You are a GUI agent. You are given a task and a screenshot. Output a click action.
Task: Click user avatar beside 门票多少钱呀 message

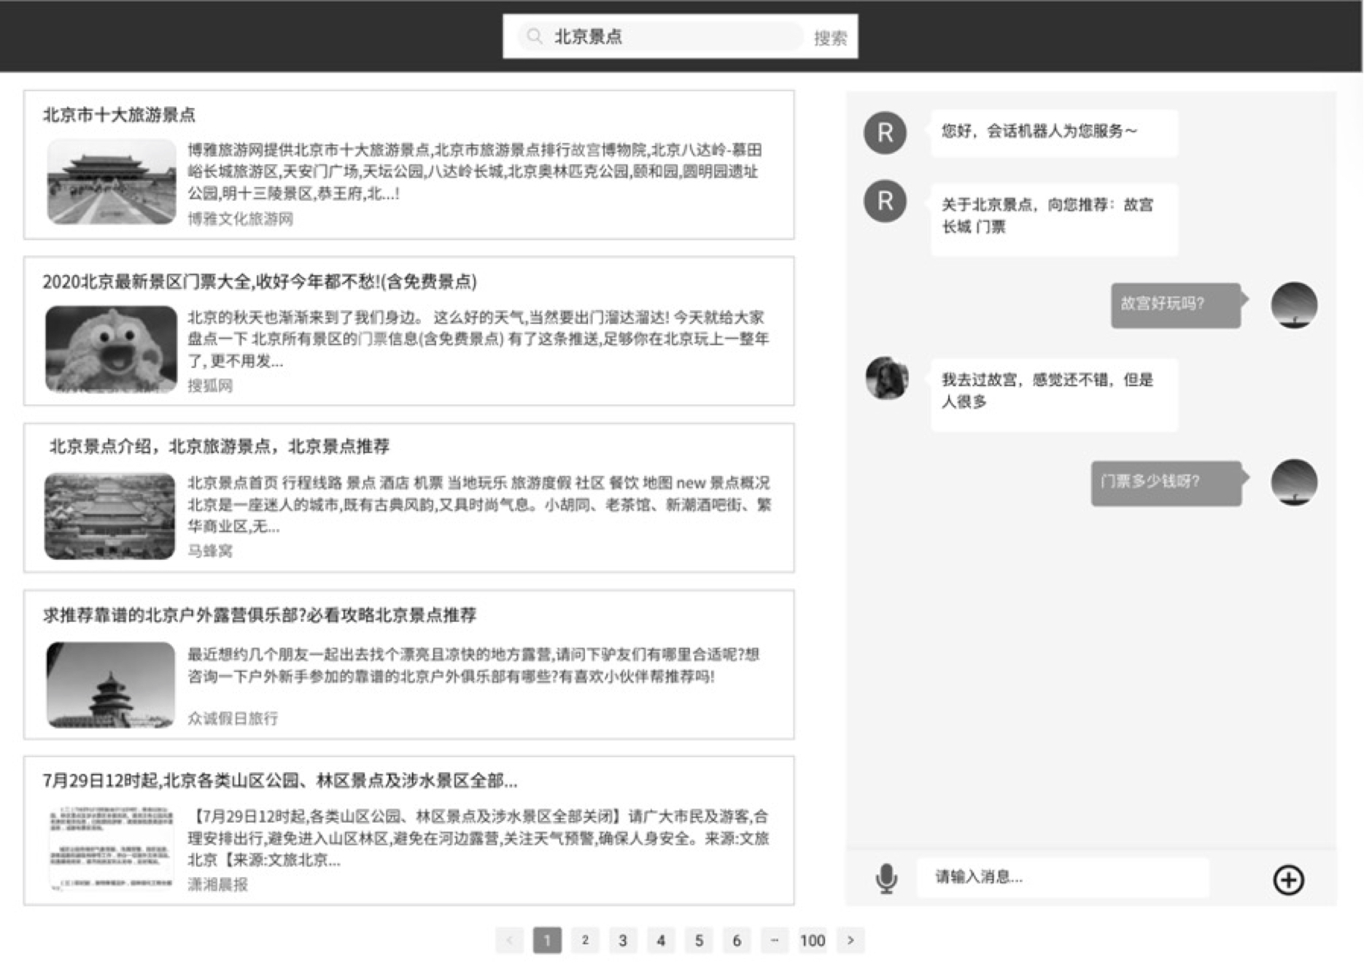1294,482
